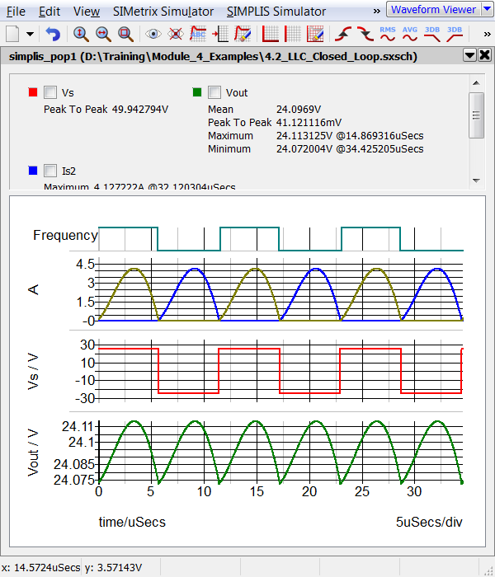
Task: Click the new graph sheet page icon
Action: (x=12, y=35)
